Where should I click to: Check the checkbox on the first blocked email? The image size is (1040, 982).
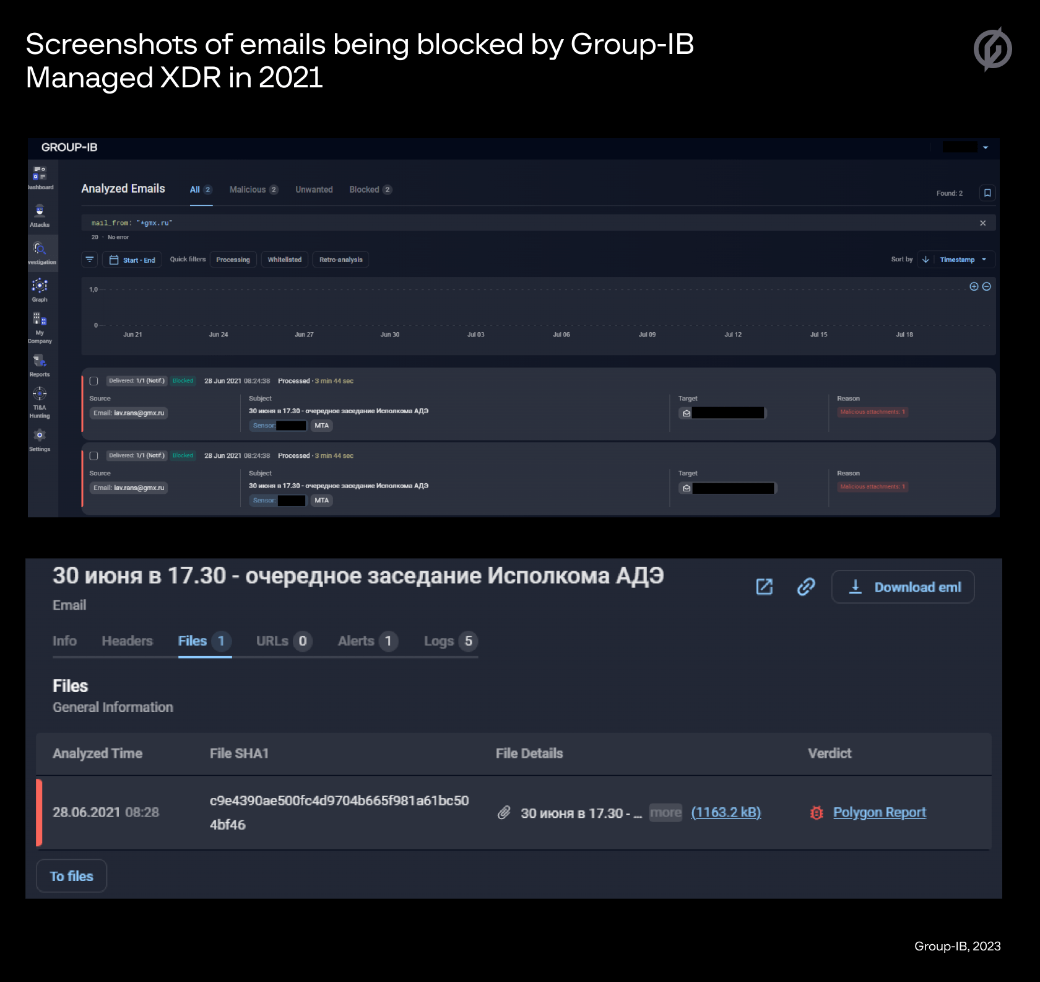94,380
